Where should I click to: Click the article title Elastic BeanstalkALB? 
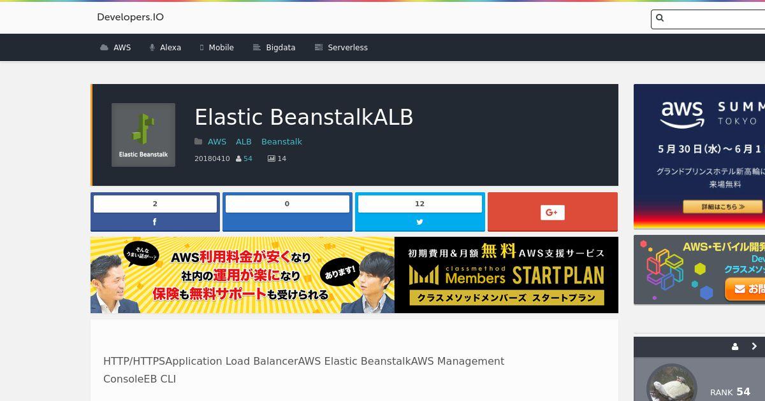pyautogui.click(x=304, y=117)
